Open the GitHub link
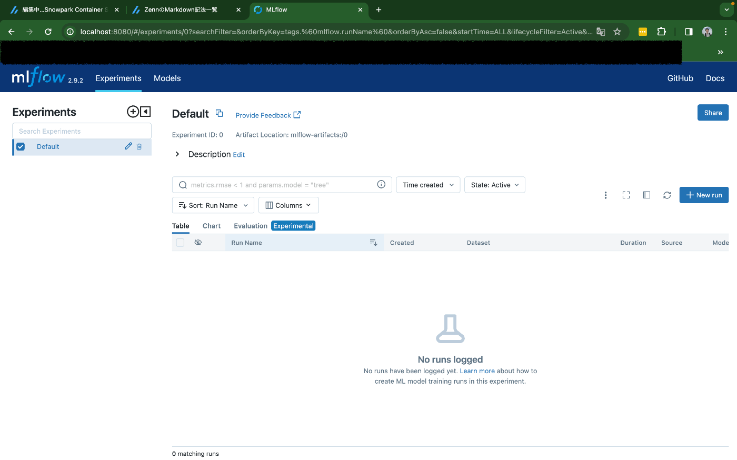 [x=680, y=78]
